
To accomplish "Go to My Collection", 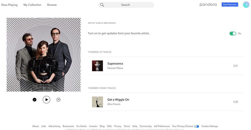I will click(32, 5).
